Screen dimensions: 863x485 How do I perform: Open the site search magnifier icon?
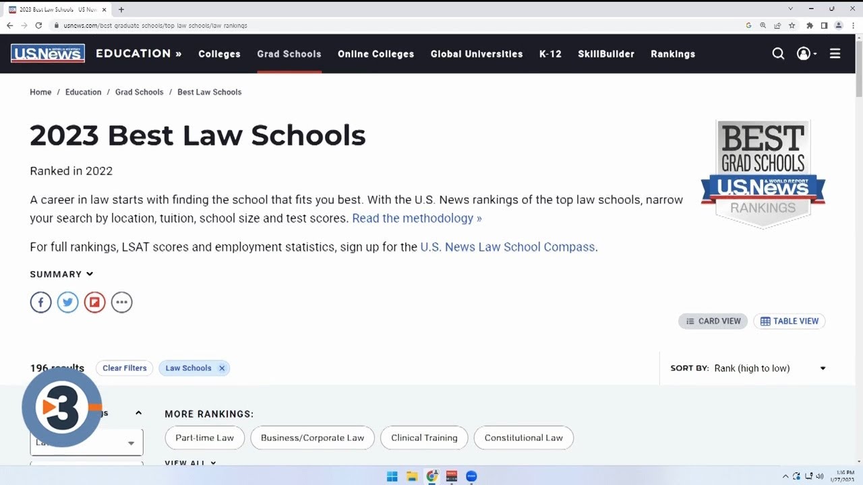tap(778, 54)
